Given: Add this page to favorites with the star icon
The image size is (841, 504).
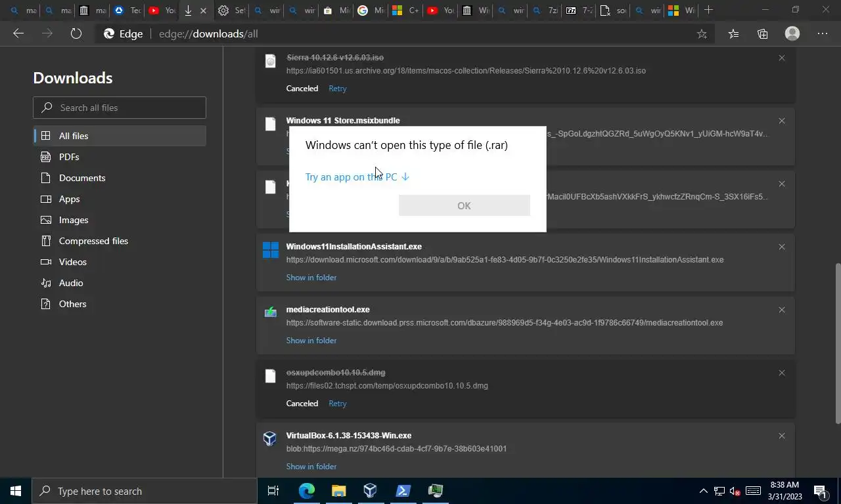Looking at the screenshot, I should click(702, 33).
